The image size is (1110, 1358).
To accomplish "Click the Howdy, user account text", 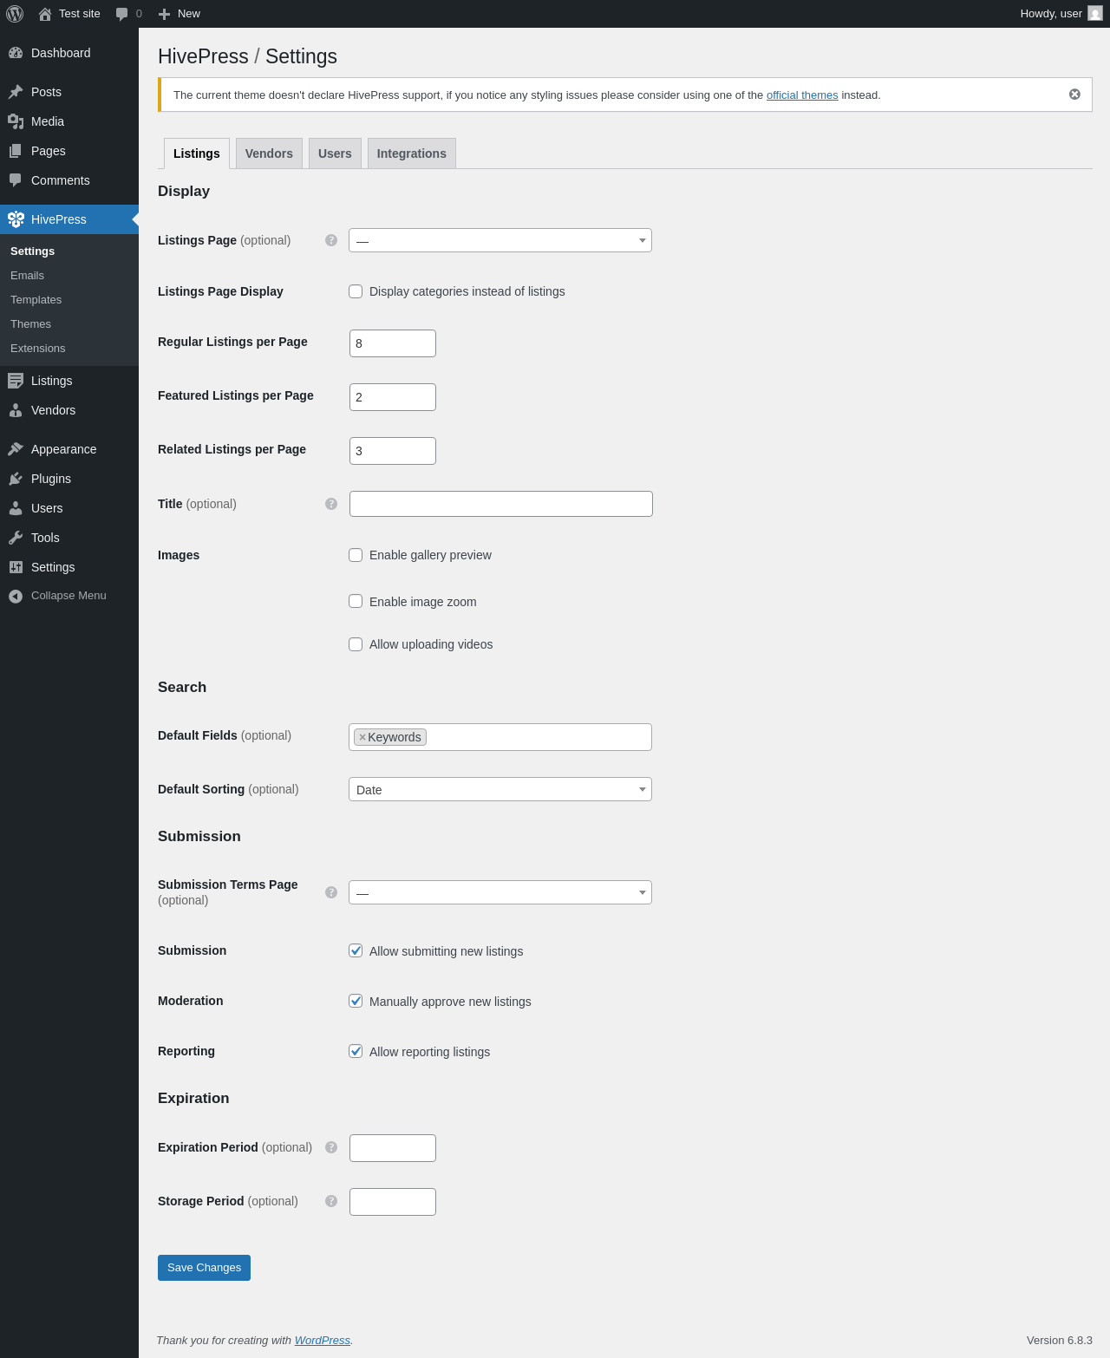I will tap(1051, 14).
